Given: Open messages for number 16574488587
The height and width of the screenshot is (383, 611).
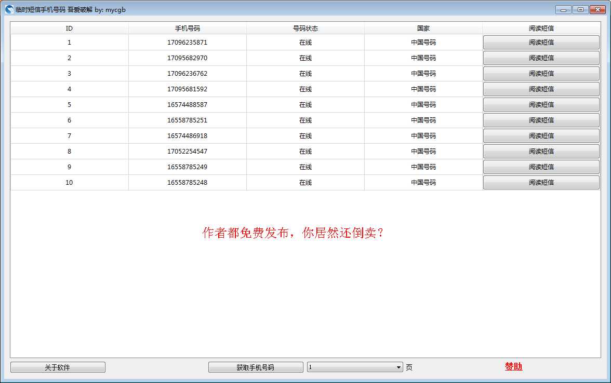Looking at the screenshot, I should pos(541,105).
